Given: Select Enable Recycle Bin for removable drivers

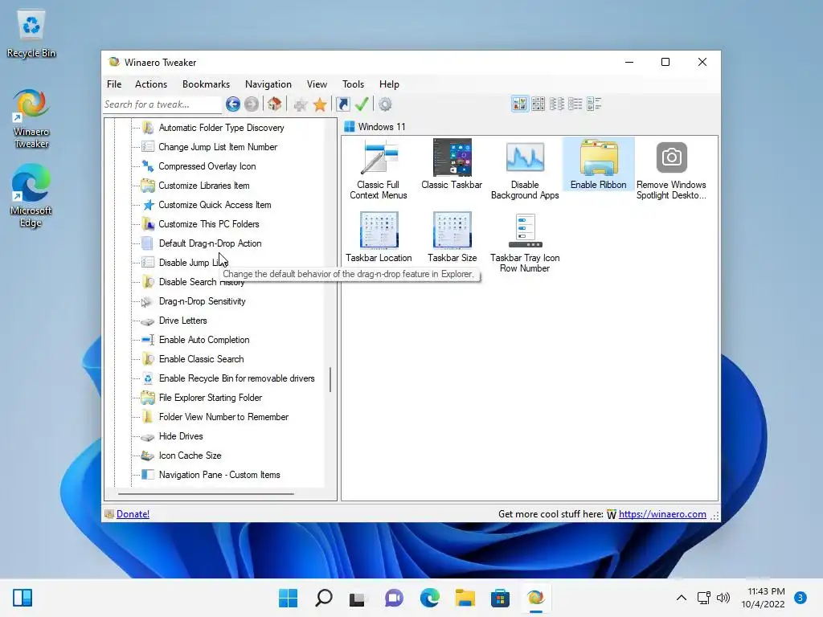Looking at the screenshot, I should pyautogui.click(x=236, y=378).
